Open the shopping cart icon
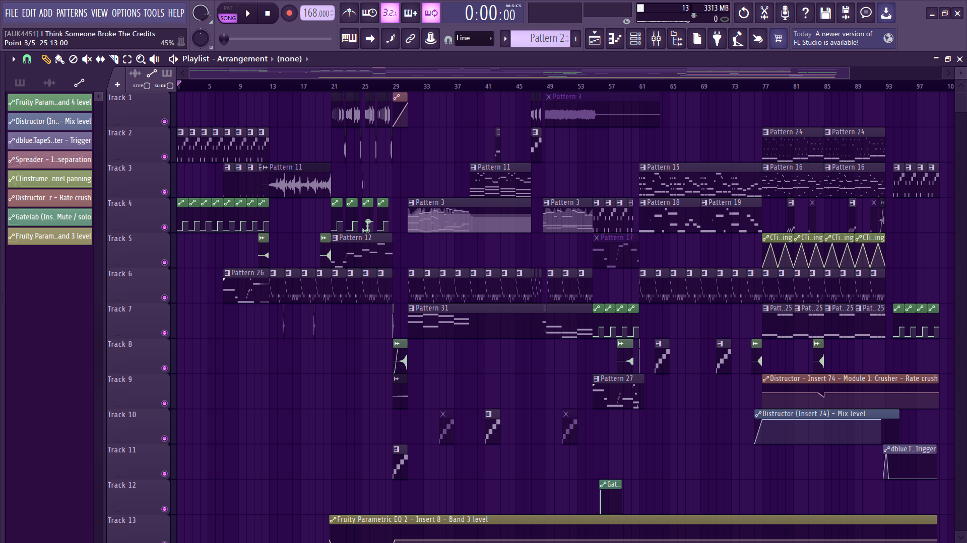 tap(778, 39)
